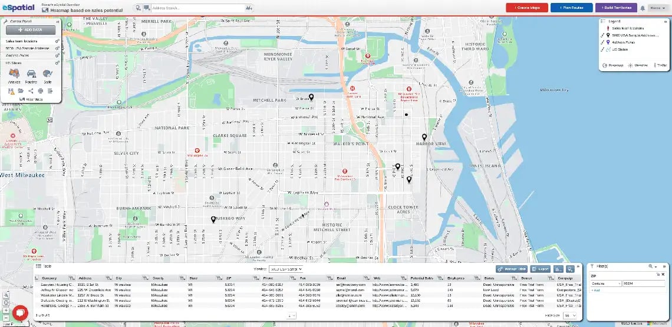Toggle visibility of 5000 USA Sample Addresses in Legend
The image size is (672, 327).
[602, 35]
